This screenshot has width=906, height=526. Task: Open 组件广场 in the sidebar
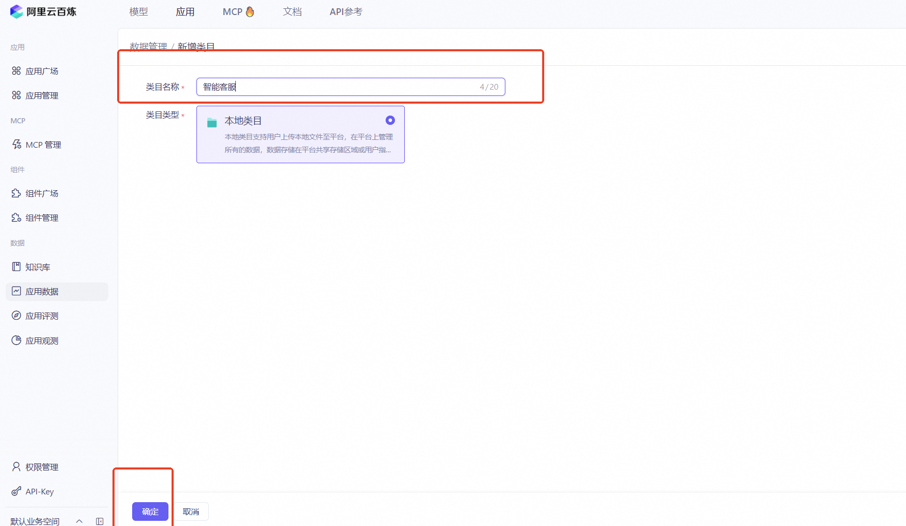tap(57, 193)
